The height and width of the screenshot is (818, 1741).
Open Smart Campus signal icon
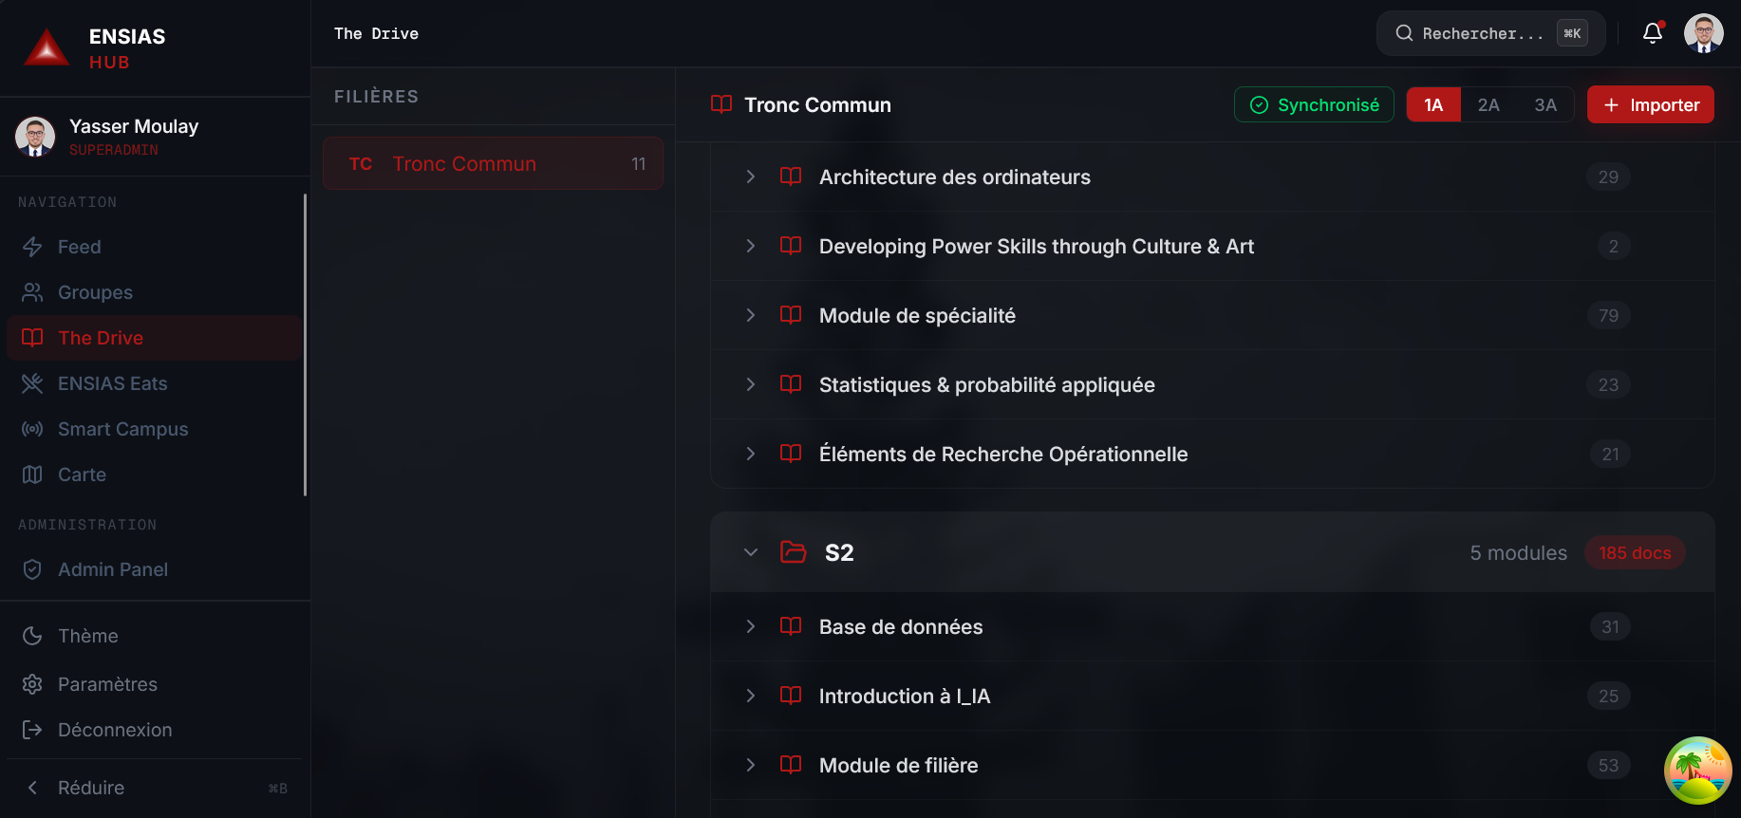pyautogui.click(x=32, y=429)
